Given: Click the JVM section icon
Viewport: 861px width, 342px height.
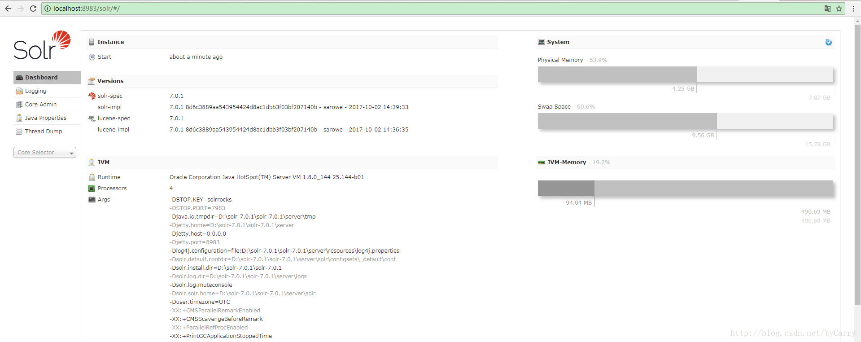Looking at the screenshot, I should pyautogui.click(x=92, y=162).
